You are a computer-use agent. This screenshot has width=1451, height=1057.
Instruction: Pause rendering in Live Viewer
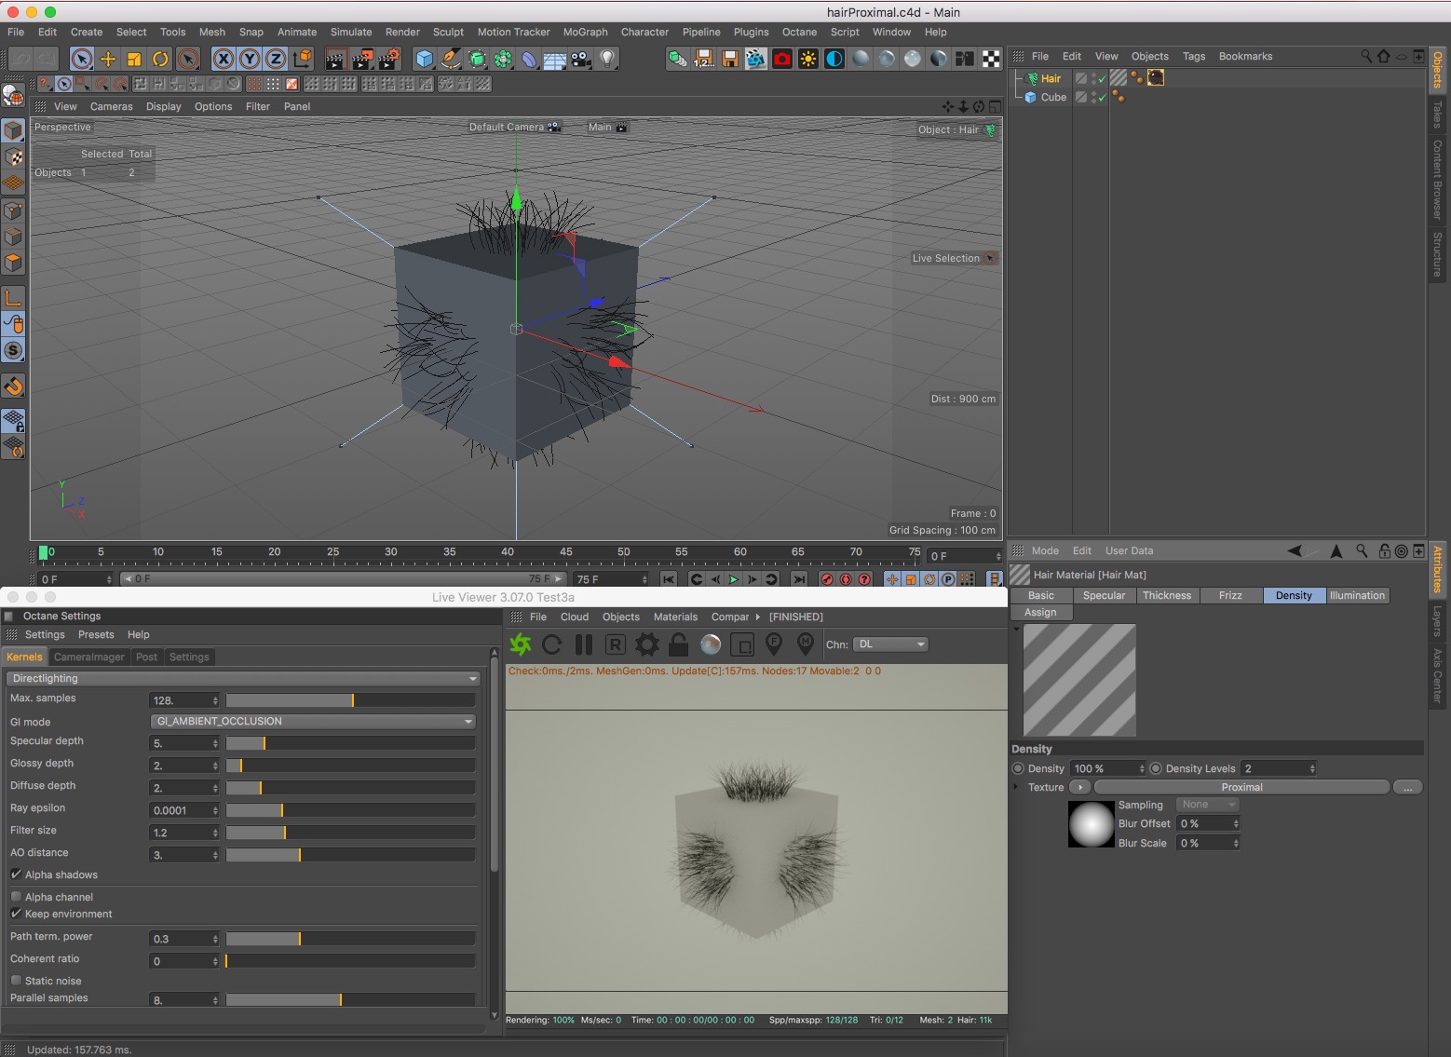click(x=584, y=644)
